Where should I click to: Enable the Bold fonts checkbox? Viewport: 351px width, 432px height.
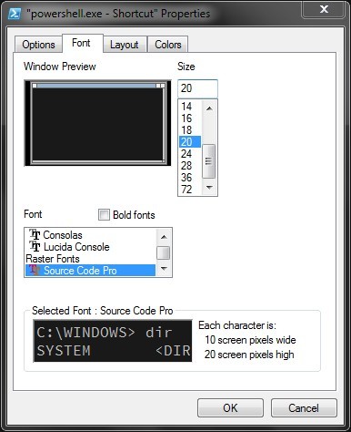104,215
